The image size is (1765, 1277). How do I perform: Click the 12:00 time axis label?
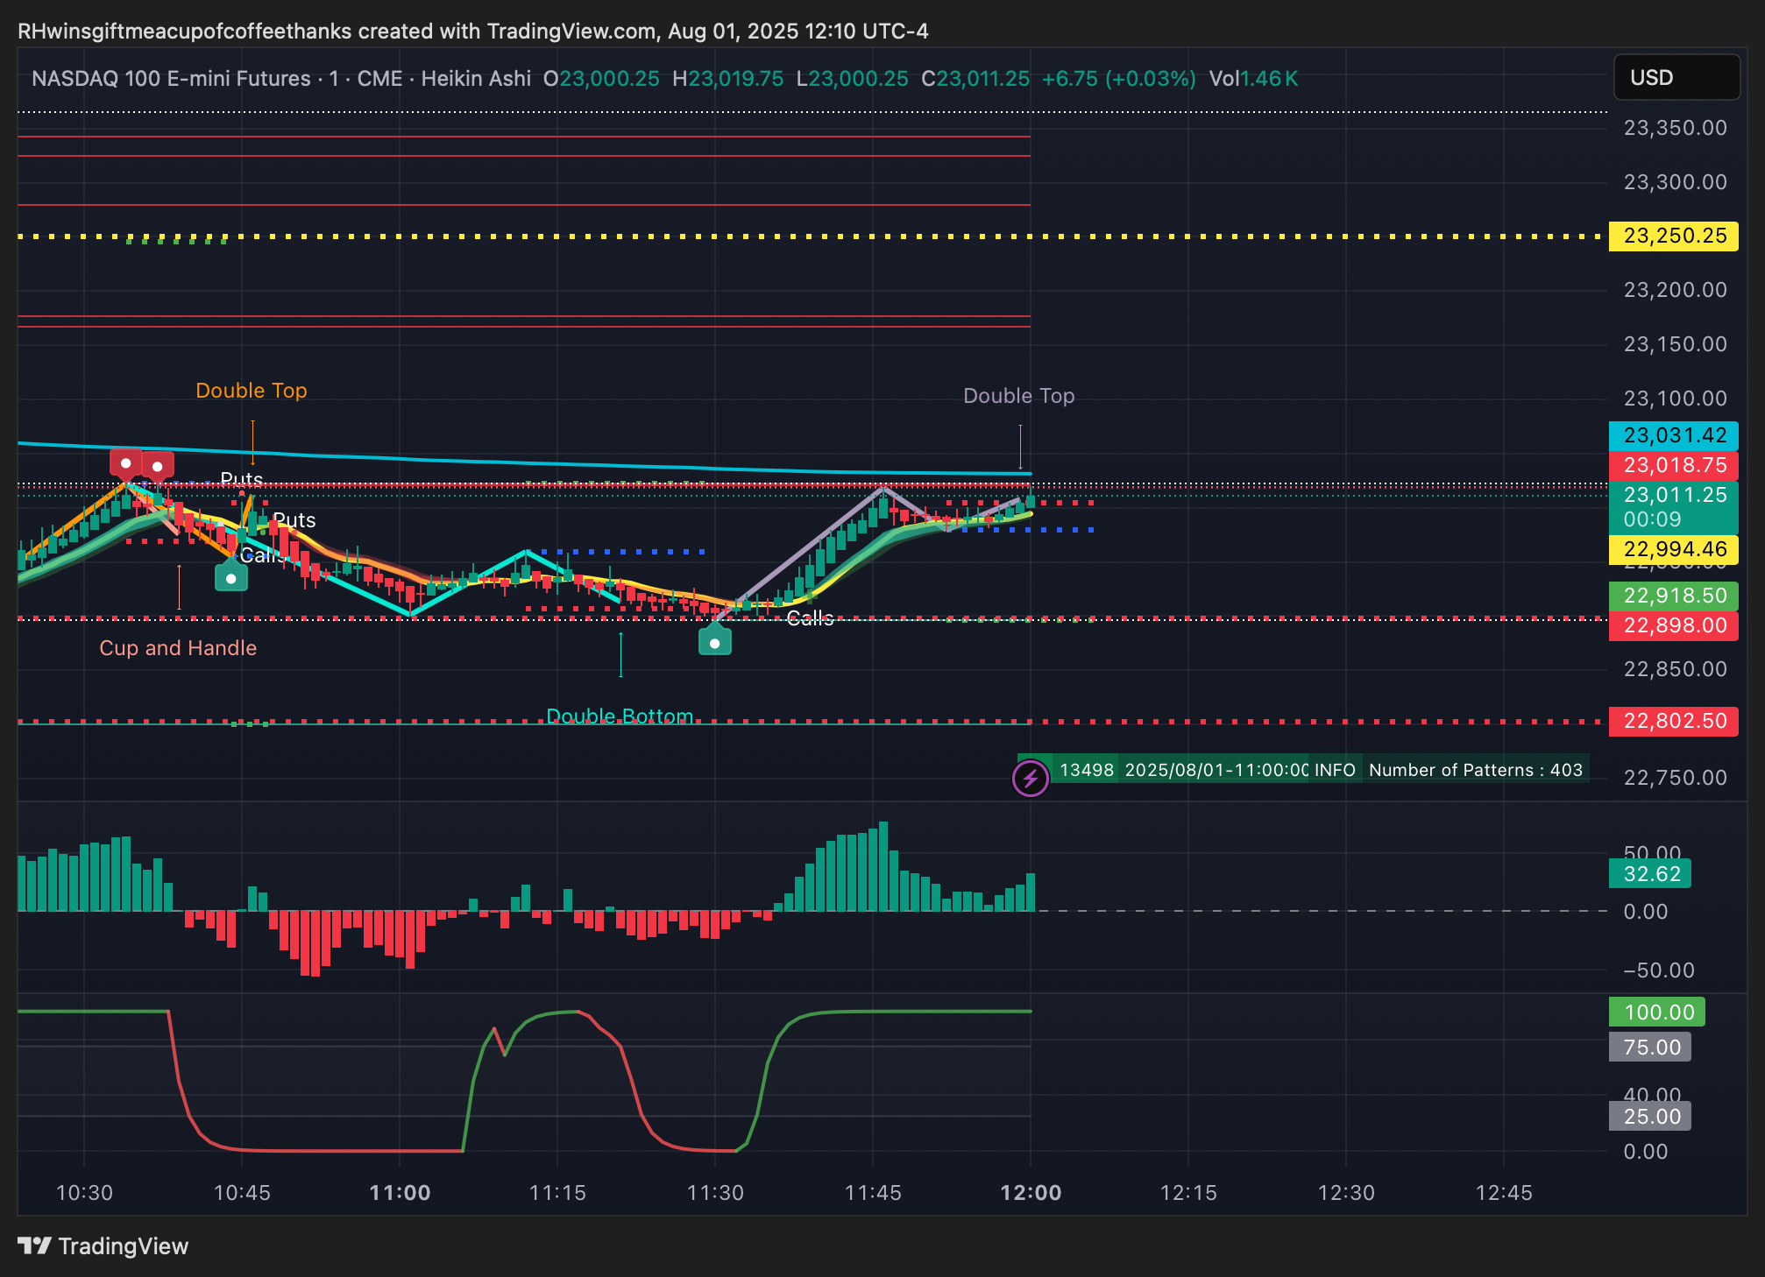click(x=1031, y=1193)
